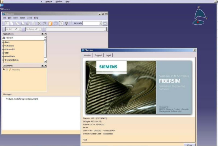Click the delete X toolbar icon
This screenshot has width=218, height=146.
click(x=39, y=23)
